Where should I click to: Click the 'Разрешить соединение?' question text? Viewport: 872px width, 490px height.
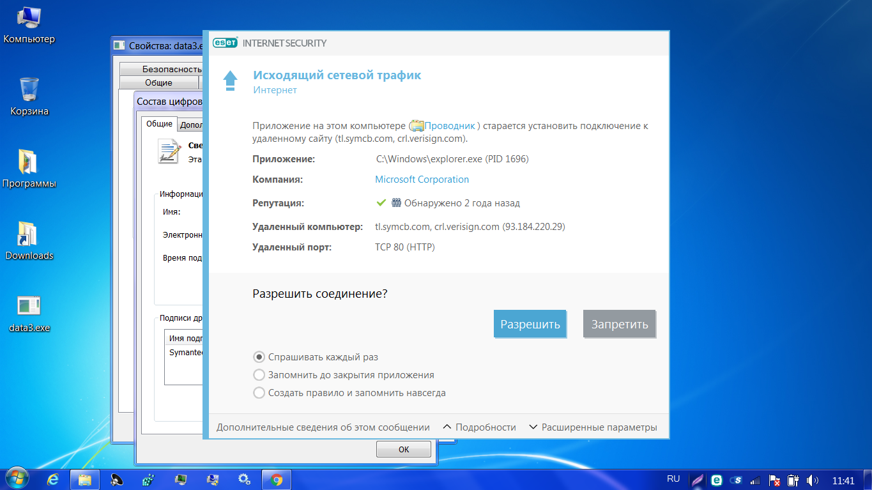(x=320, y=294)
